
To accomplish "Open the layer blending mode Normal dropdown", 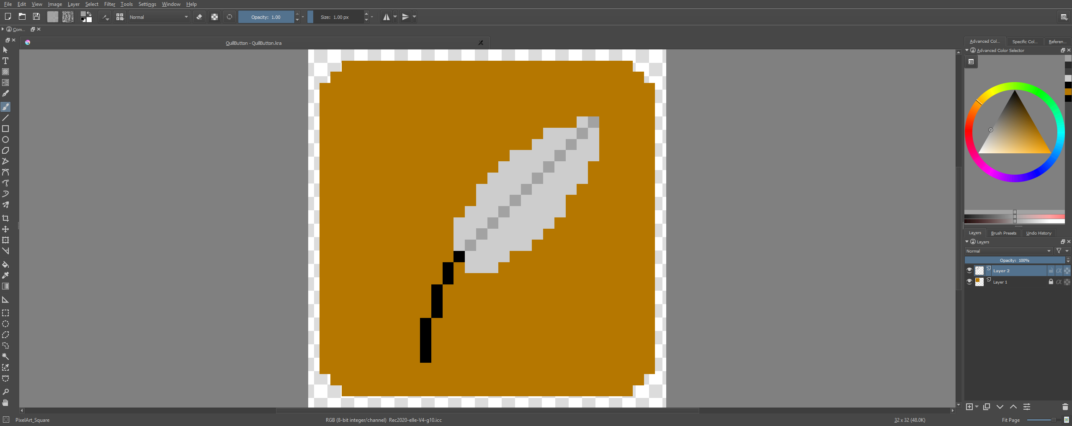I will (x=1008, y=251).
